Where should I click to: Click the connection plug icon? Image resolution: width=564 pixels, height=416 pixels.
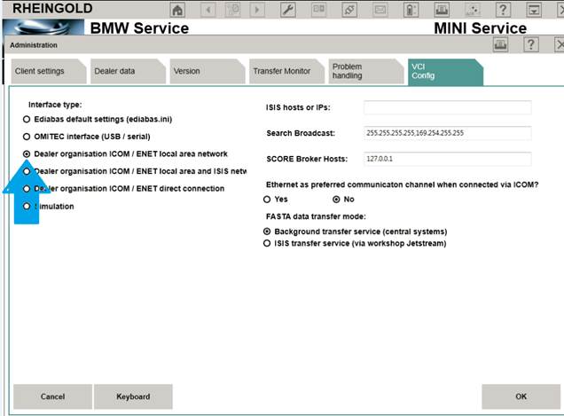point(349,10)
